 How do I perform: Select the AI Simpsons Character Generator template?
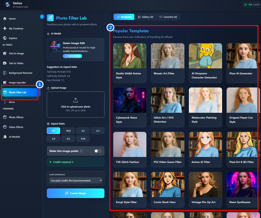(206, 63)
